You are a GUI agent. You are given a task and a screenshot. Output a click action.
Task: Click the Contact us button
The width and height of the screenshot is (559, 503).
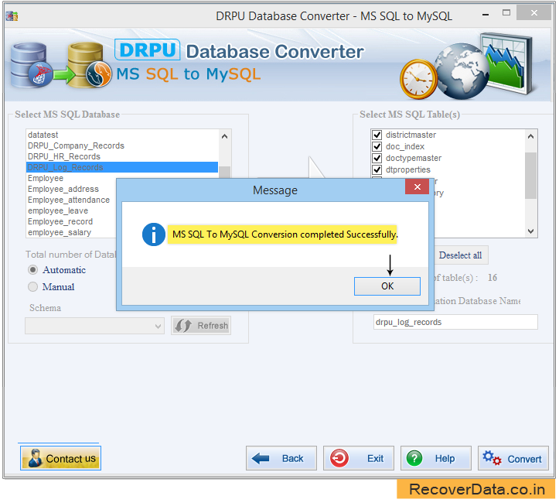tap(60, 458)
